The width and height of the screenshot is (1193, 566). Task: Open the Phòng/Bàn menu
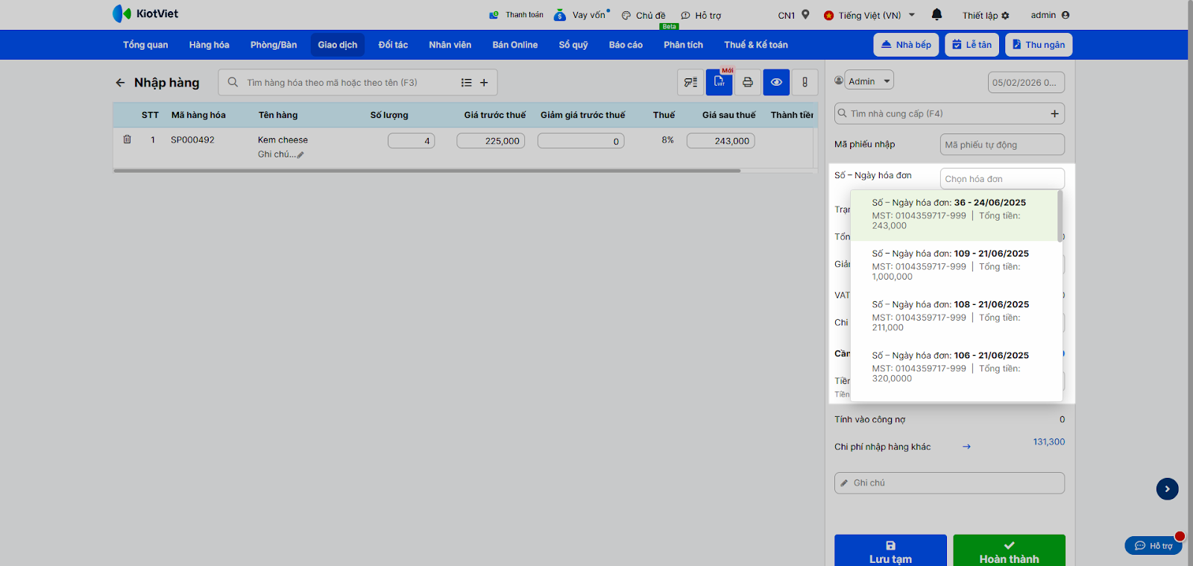[274, 45]
